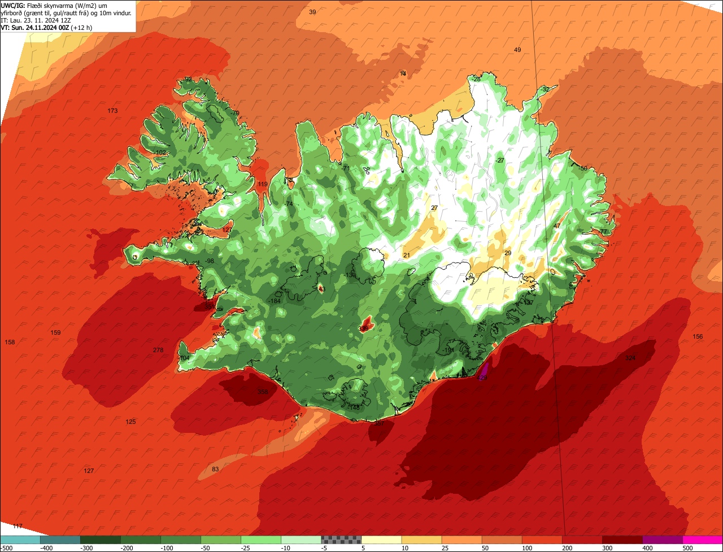Select the '117' value on the ocean

click(x=18, y=526)
